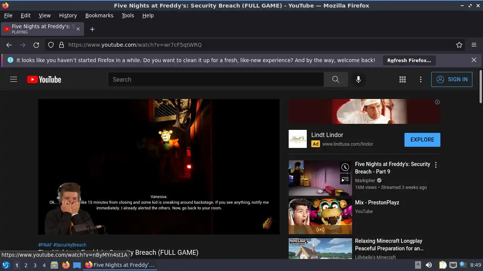Launch Firefox from the taskbar launcher
The height and width of the screenshot is (271, 483).
click(x=66, y=265)
